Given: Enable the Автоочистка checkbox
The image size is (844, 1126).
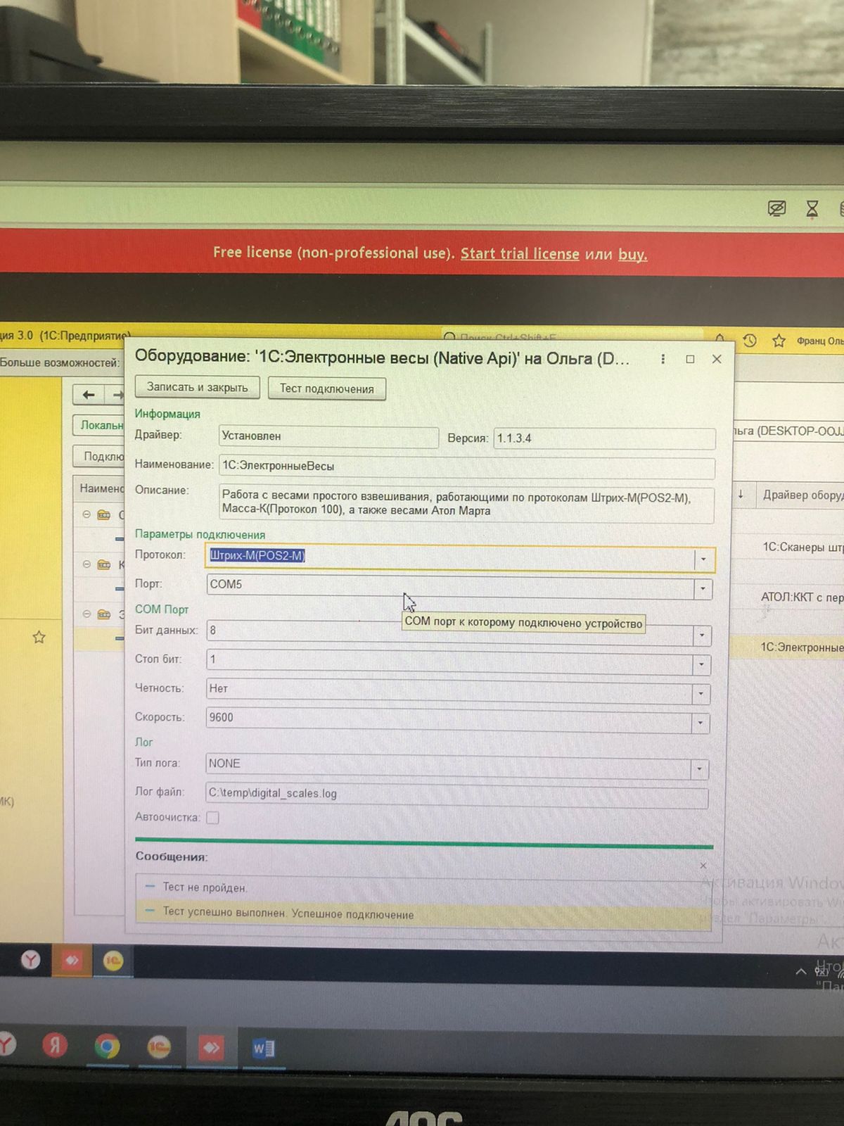Looking at the screenshot, I should pyautogui.click(x=212, y=817).
